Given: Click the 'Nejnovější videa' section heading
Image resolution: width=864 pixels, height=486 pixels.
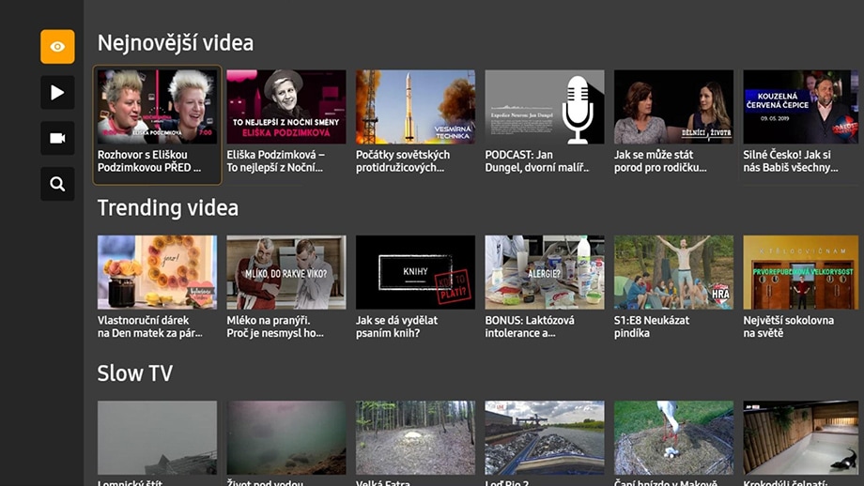Looking at the screenshot, I should [x=176, y=43].
